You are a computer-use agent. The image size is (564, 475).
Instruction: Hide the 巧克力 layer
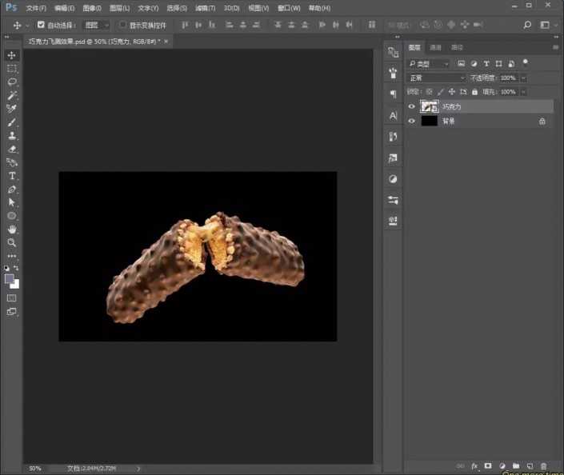click(412, 106)
